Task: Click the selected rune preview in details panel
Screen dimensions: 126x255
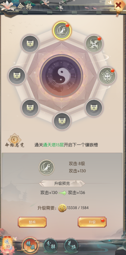Action: pos(46,167)
